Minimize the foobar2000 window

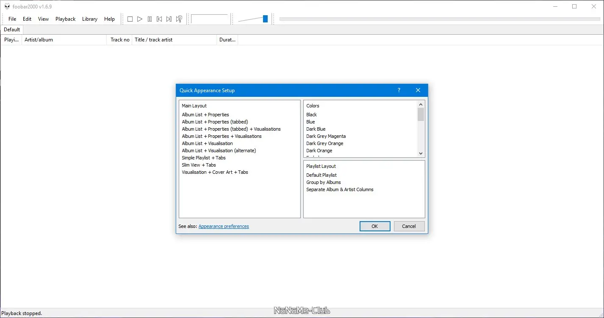pos(555,6)
